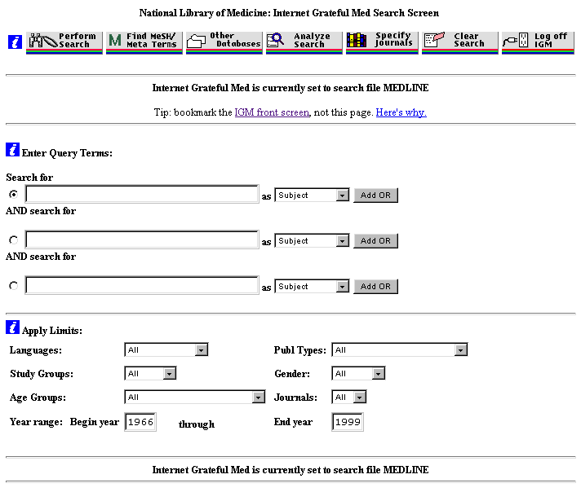This screenshot has width=581, height=492.
Task: Focus the third AND search for field
Action: [142, 285]
